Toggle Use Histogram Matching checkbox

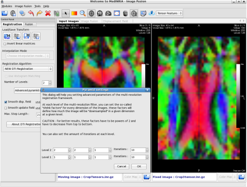[6, 76]
